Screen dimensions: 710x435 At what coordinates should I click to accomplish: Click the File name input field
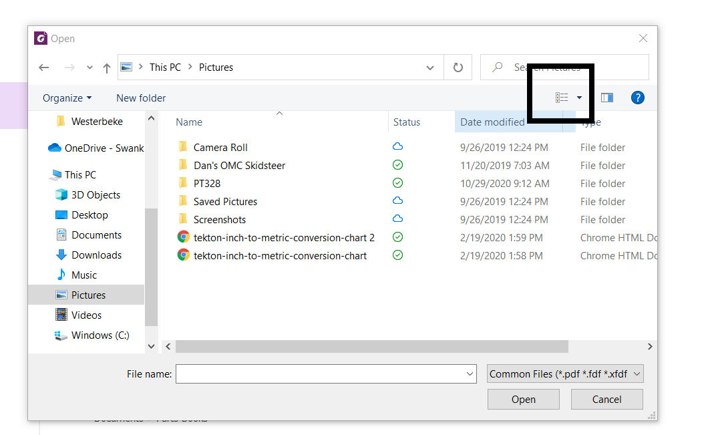pos(319,374)
